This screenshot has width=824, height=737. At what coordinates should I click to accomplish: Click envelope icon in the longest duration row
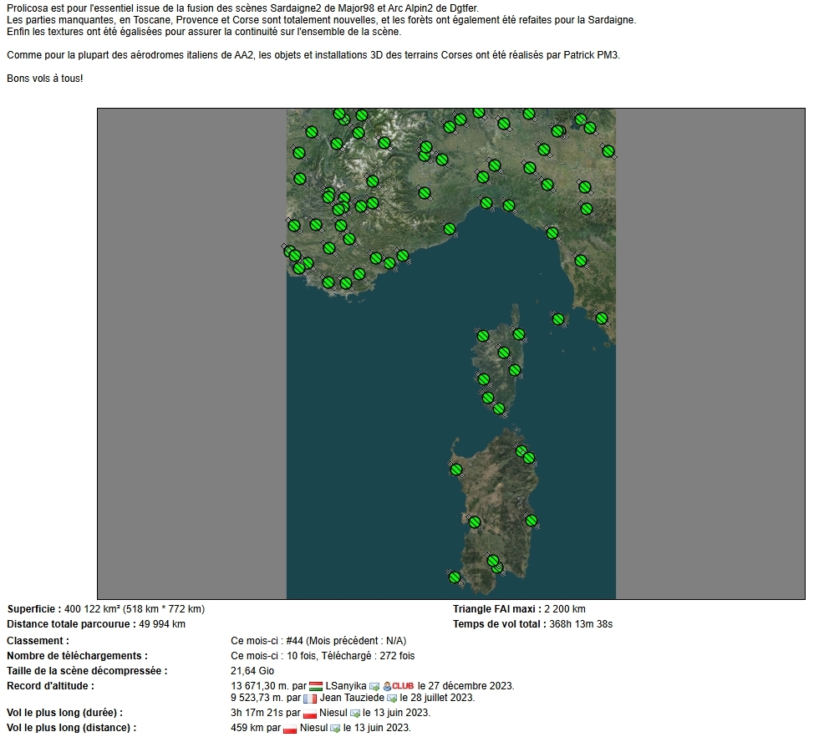point(354,714)
